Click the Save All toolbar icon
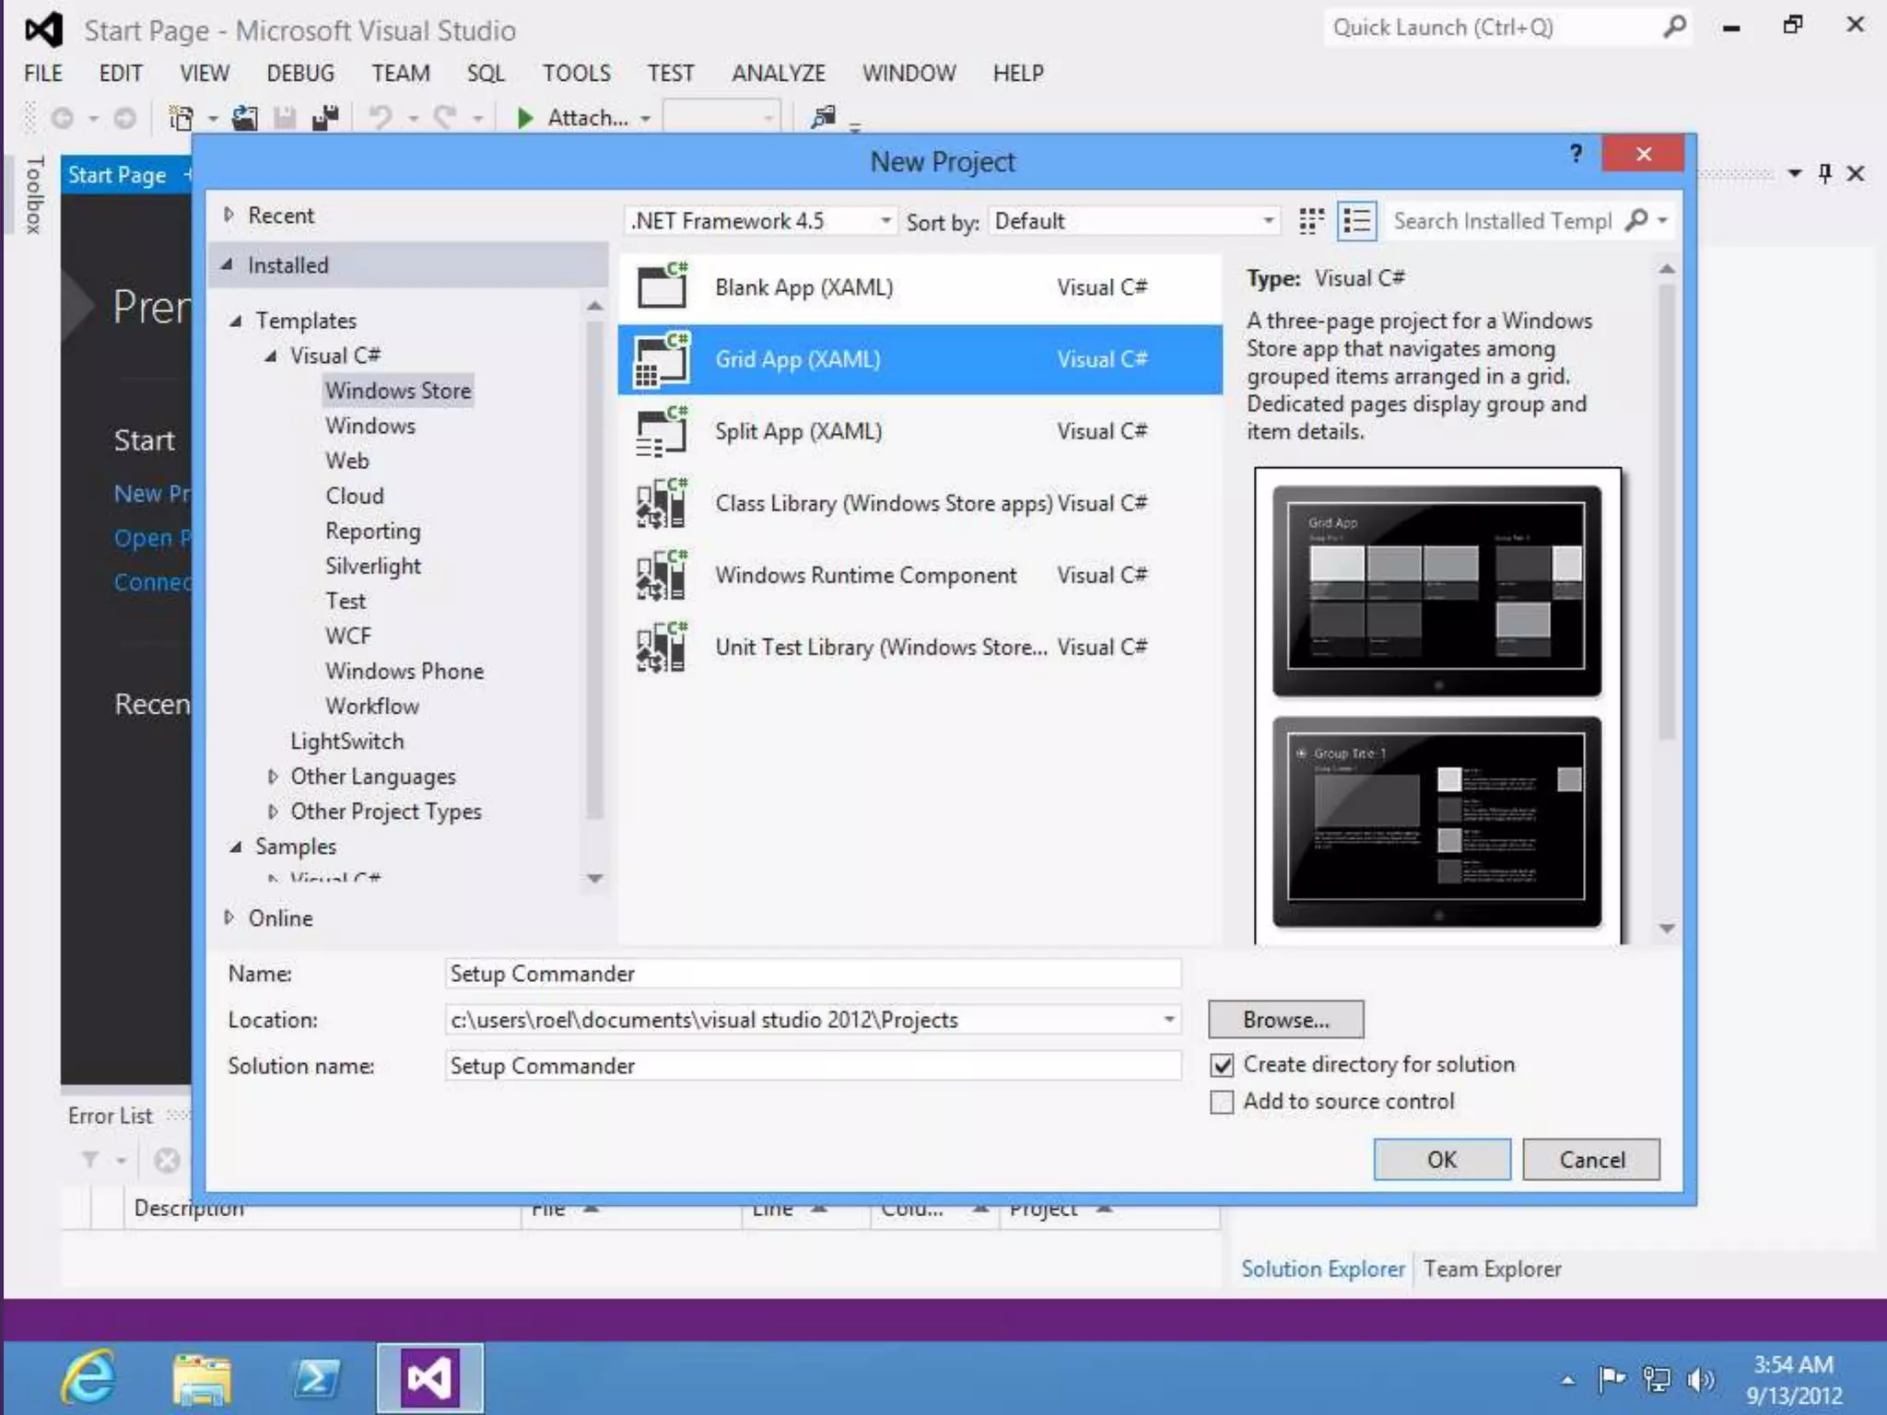This screenshot has height=1415, width=1887. click(325, 118)
